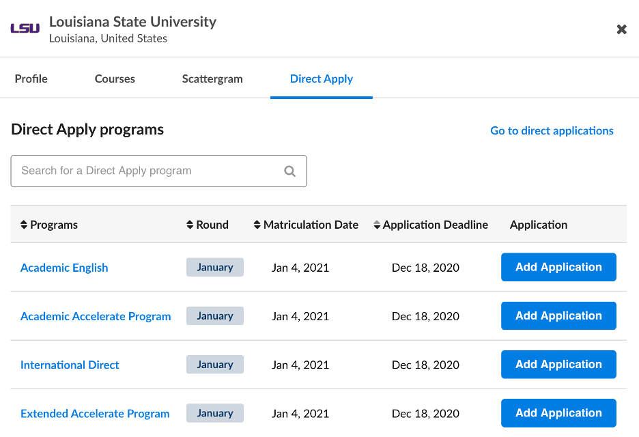Sort by Round column arrows
Viewport: 639px width, 437px height.
190,225
